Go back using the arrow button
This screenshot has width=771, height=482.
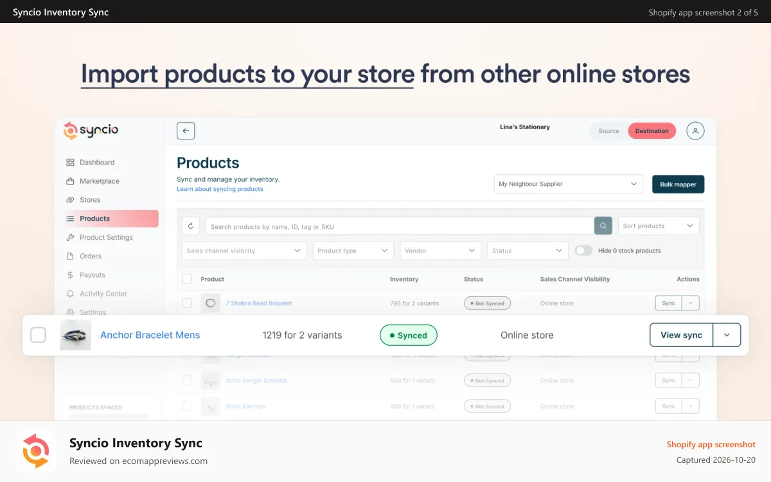pyautogui.click(x=186, y=130)
